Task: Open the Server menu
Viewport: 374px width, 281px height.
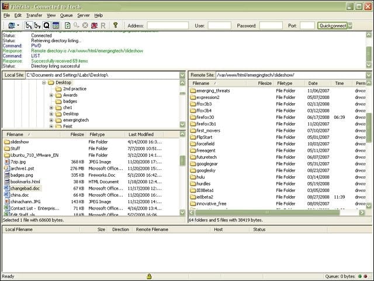Action: click(84, 15)
